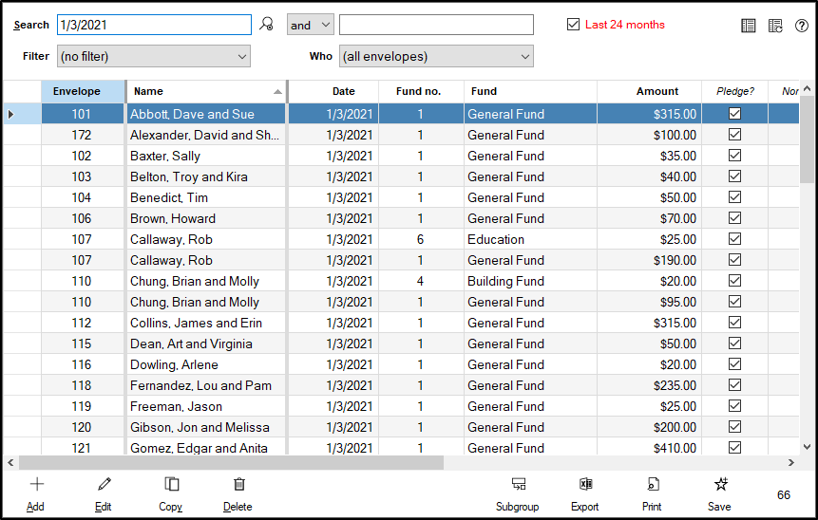The height and width of the screenshot is (520, 818).
Task: Delete the selected record with trash icon
Action: tap(238, 492)
